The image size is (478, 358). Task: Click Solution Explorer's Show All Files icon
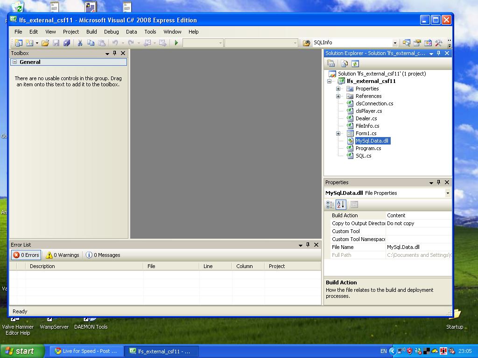[344, 63]
